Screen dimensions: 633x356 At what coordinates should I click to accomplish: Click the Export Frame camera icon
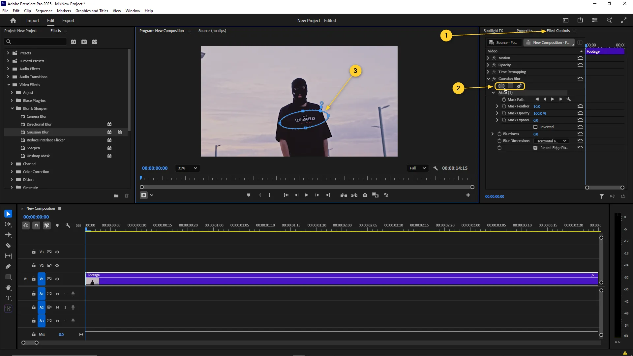click(x=365, y=195)
